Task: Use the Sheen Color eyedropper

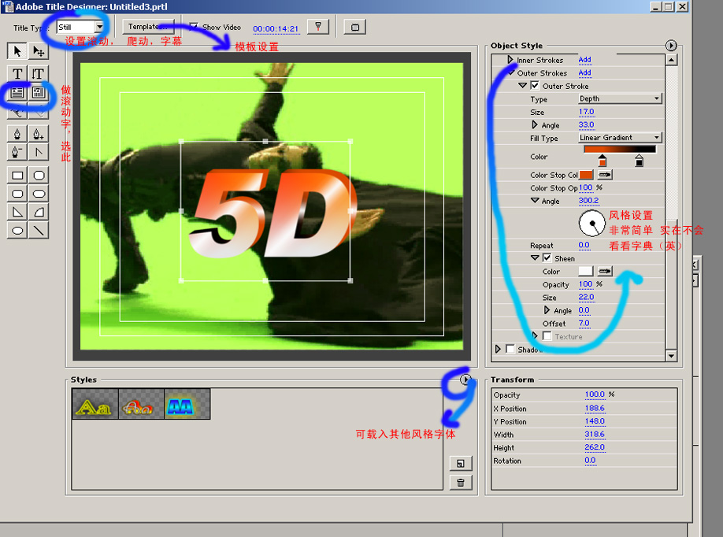Action: [x=605, y=271]
